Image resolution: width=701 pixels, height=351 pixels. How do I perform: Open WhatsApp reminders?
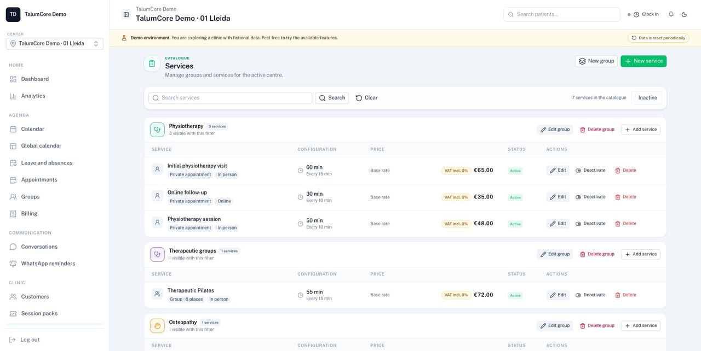pos(48,264)
